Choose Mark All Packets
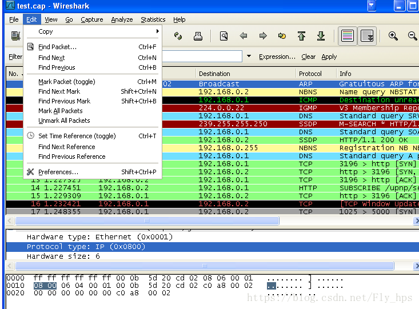Image resolution: width=419 pixels, height=309 pixels. [93, 111]
